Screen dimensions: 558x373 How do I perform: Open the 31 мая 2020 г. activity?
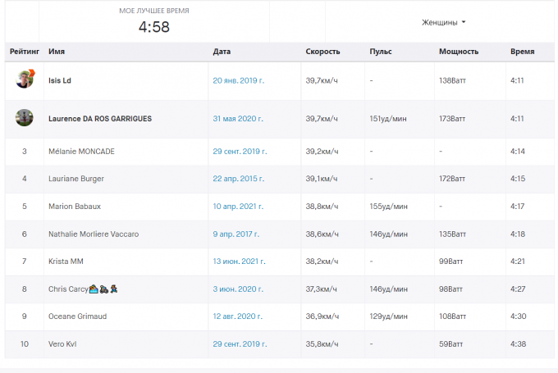(238, 118)
